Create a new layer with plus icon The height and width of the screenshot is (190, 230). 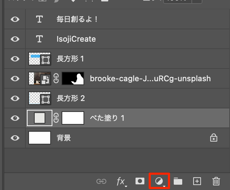197,181
